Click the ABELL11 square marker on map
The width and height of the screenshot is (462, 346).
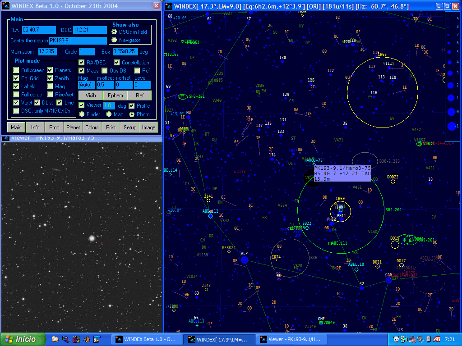click(330, 243)
